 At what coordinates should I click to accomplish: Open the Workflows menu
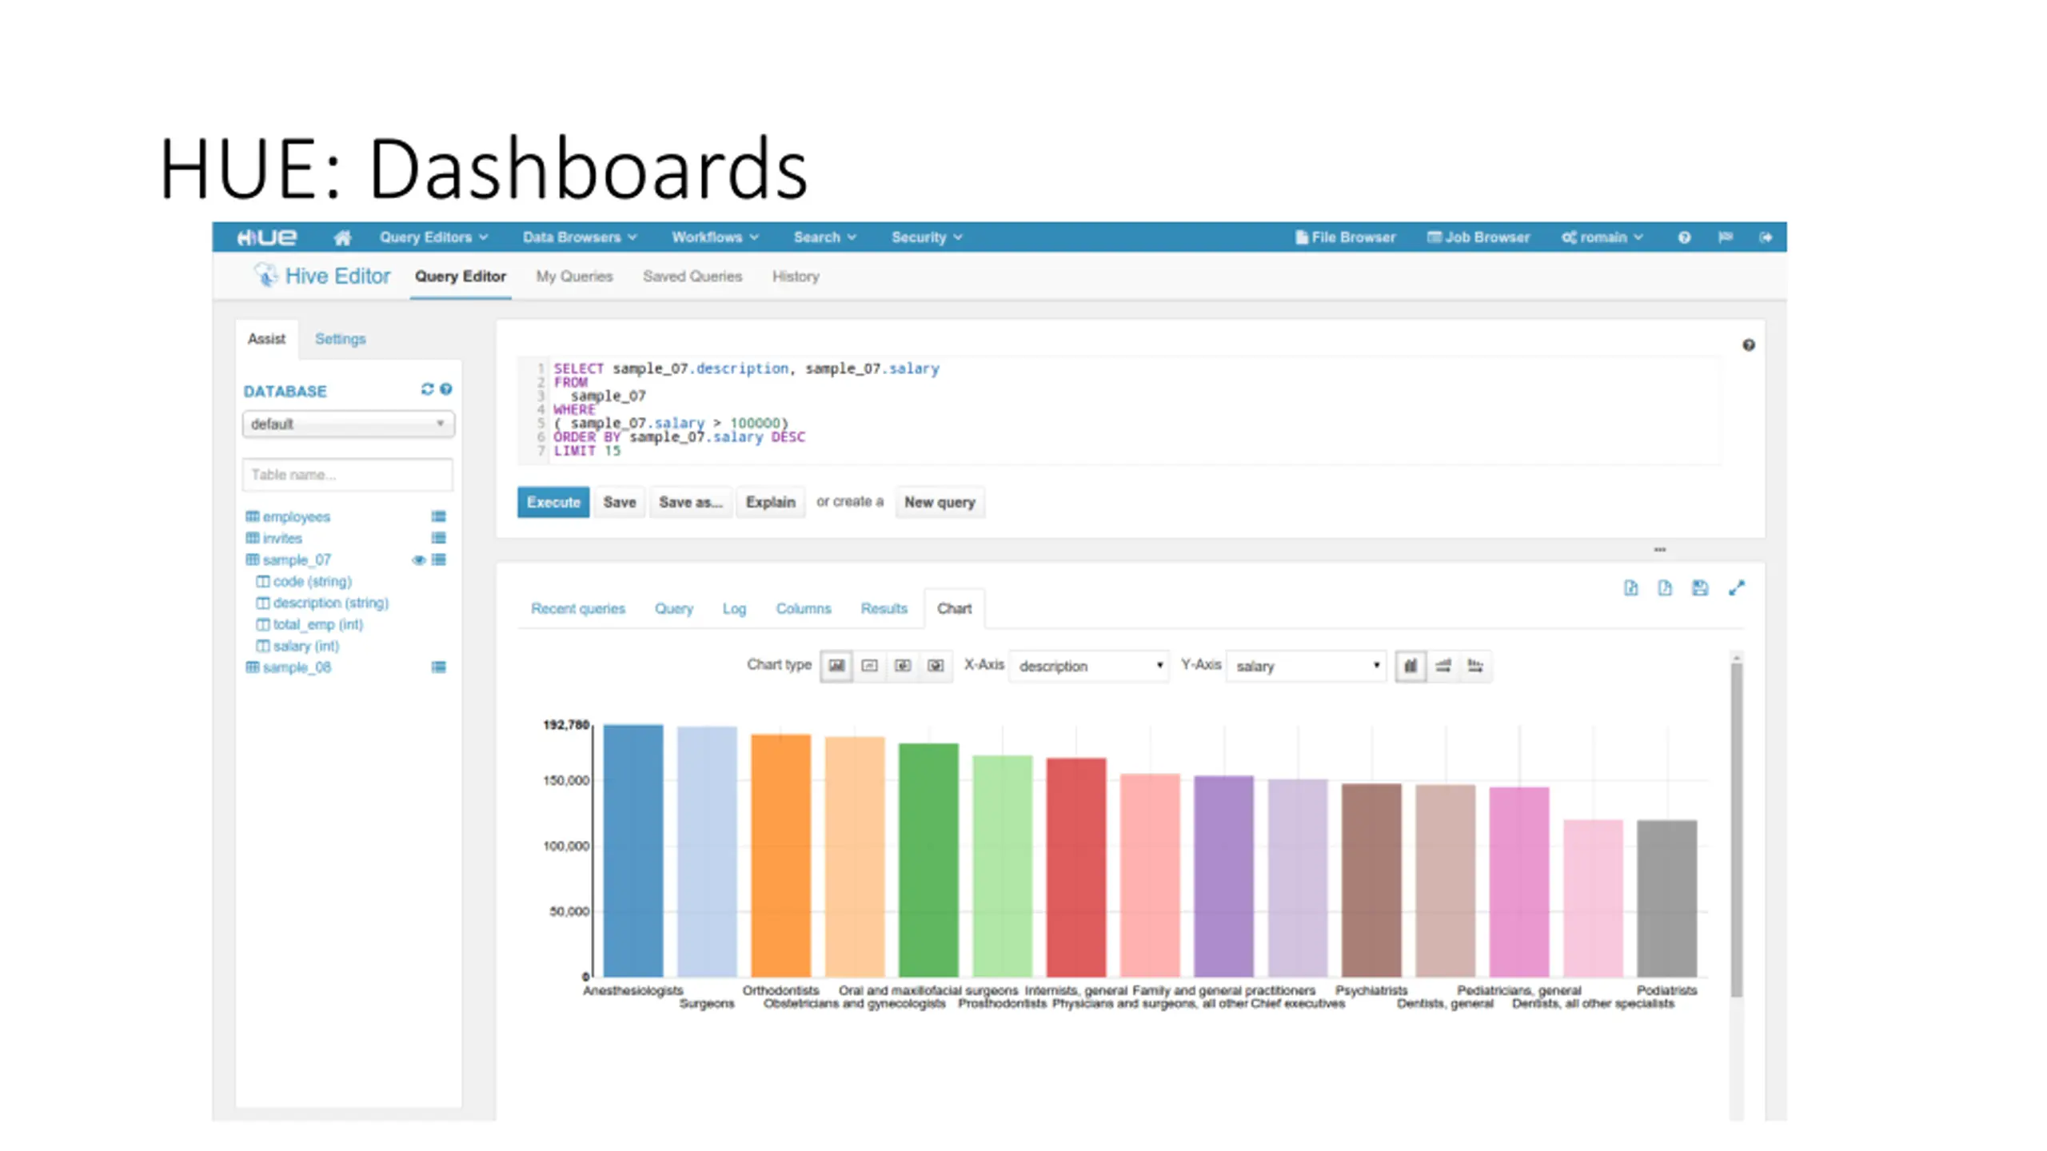[x=715, y=237]
